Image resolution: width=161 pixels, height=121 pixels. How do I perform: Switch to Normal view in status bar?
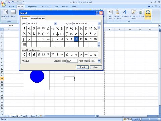(125, 119)
